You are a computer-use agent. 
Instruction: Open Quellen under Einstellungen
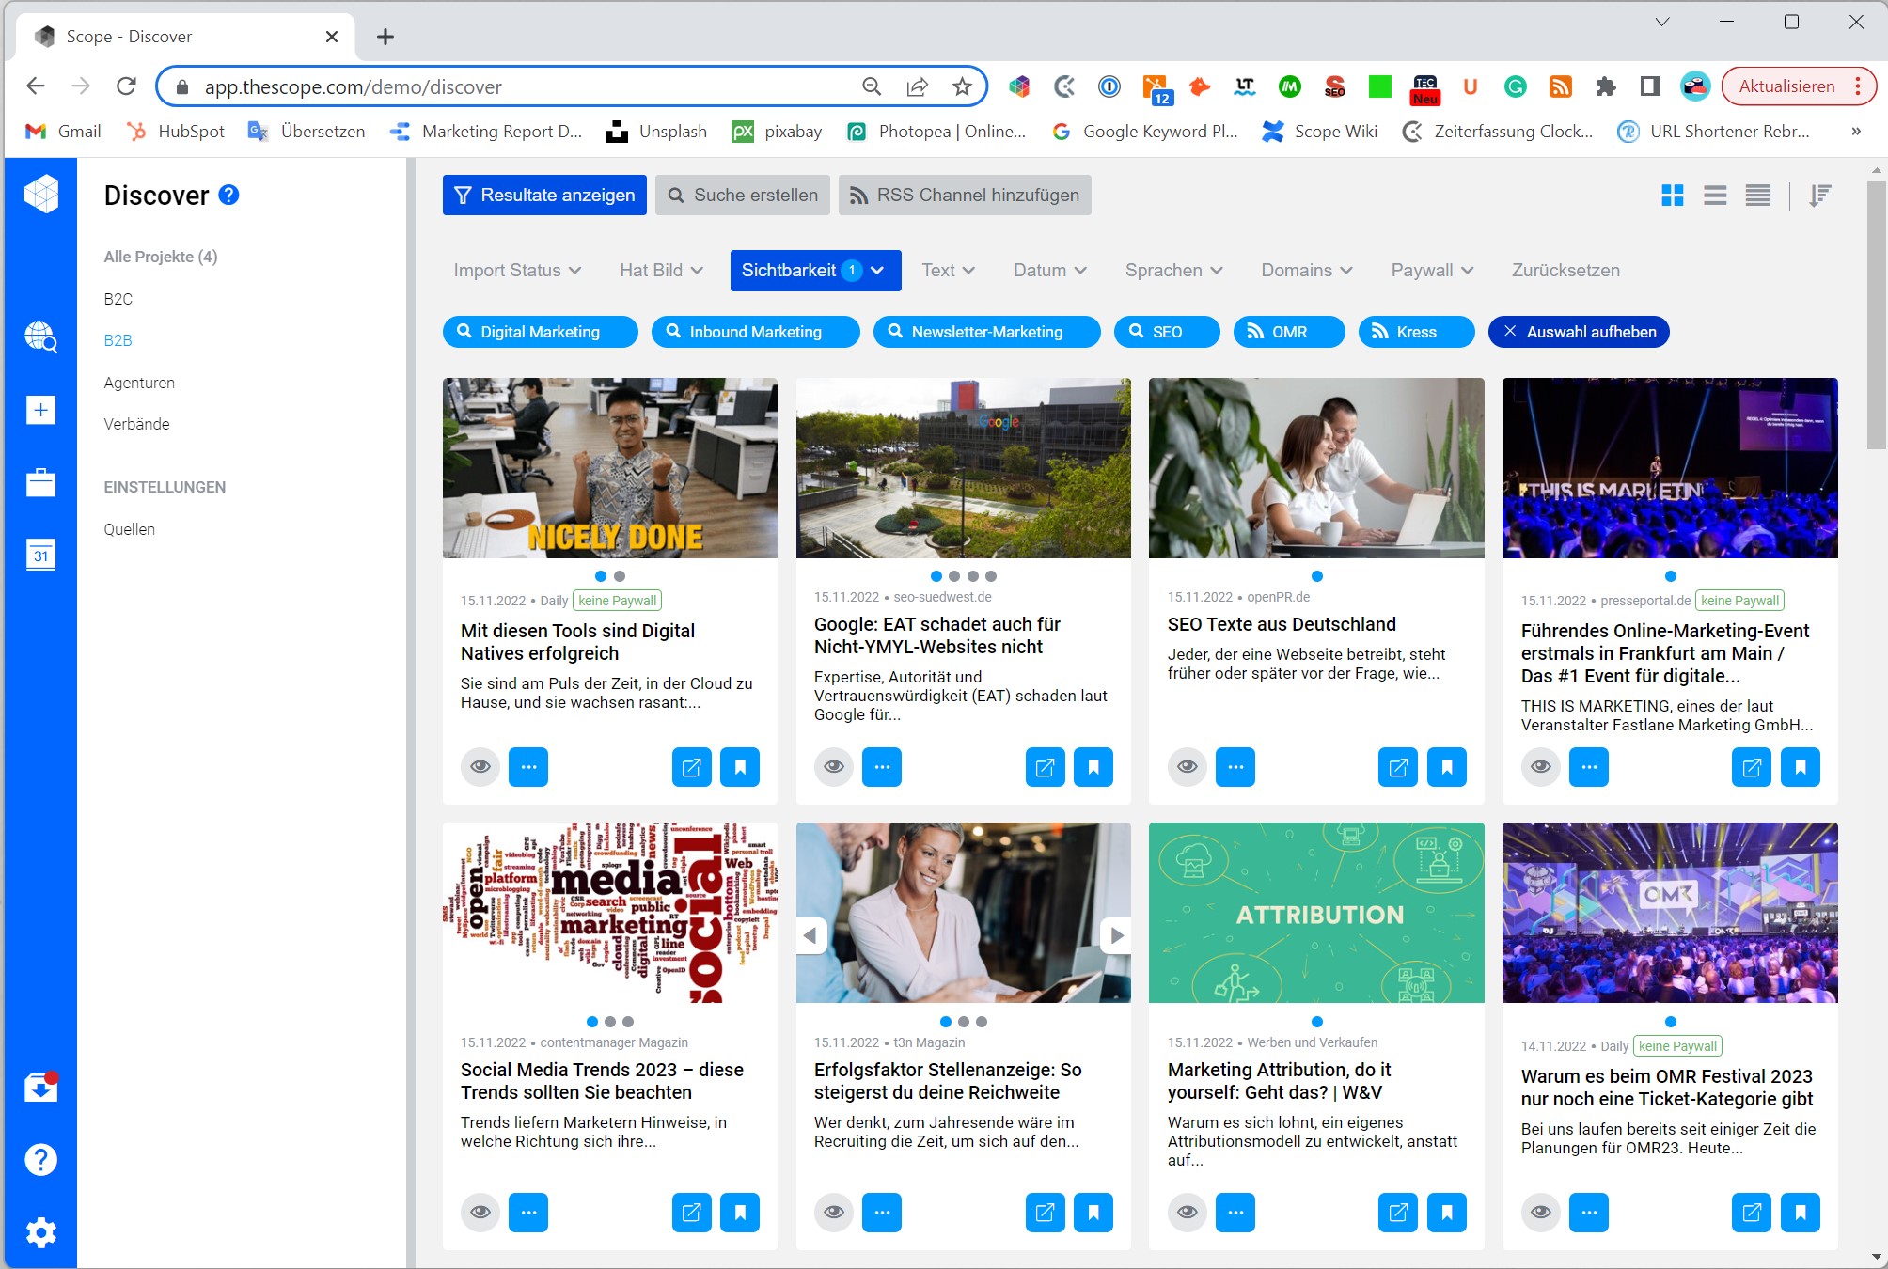click(x=130, y=529)
